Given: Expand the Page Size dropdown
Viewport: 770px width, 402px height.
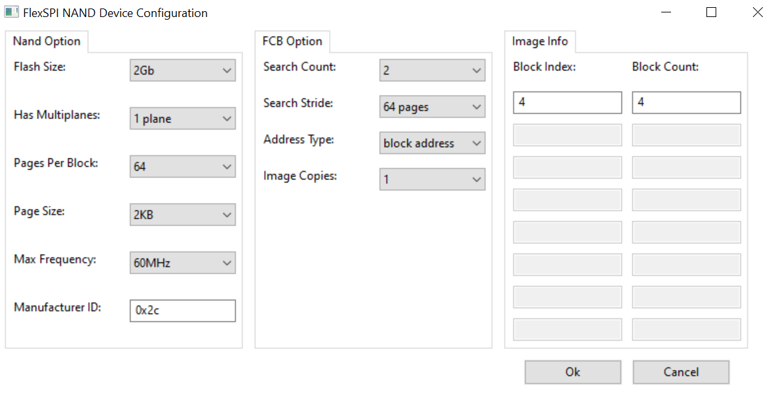Looking at the screenshot, I should 182,215.
